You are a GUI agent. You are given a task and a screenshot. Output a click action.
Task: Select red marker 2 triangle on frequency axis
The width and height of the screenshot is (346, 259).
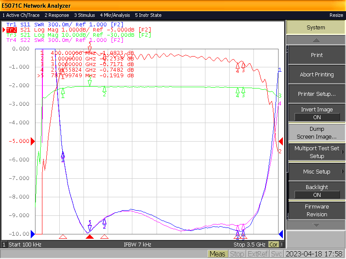[104, 237]
